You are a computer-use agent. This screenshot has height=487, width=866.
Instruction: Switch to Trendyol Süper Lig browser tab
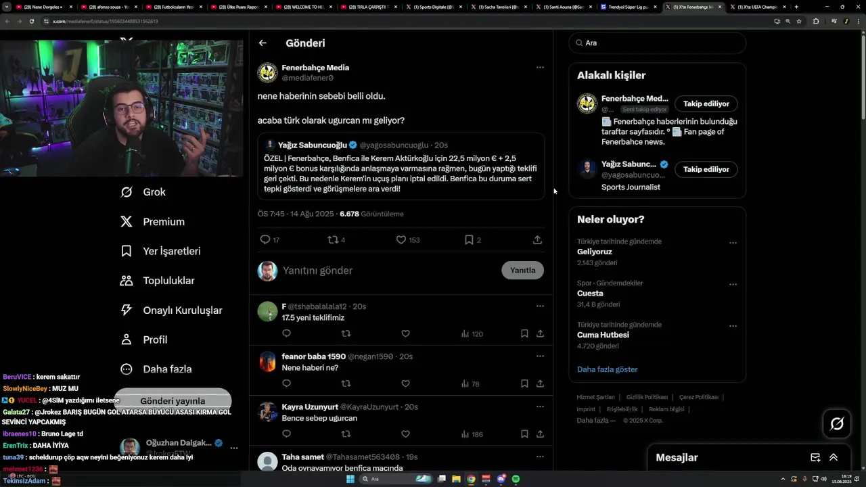[628, 7]
